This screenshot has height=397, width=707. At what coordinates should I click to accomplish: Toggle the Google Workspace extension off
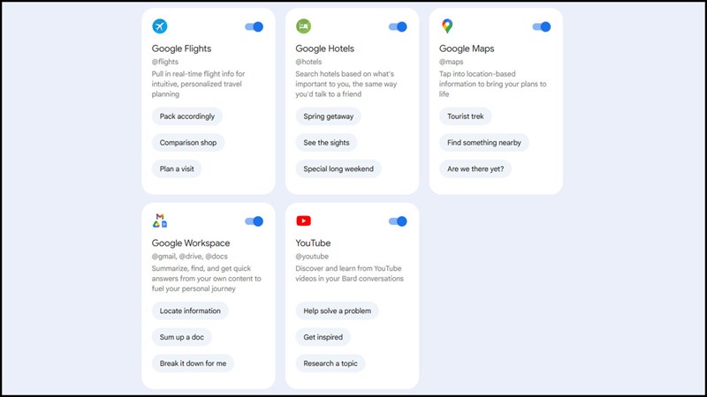254,221
